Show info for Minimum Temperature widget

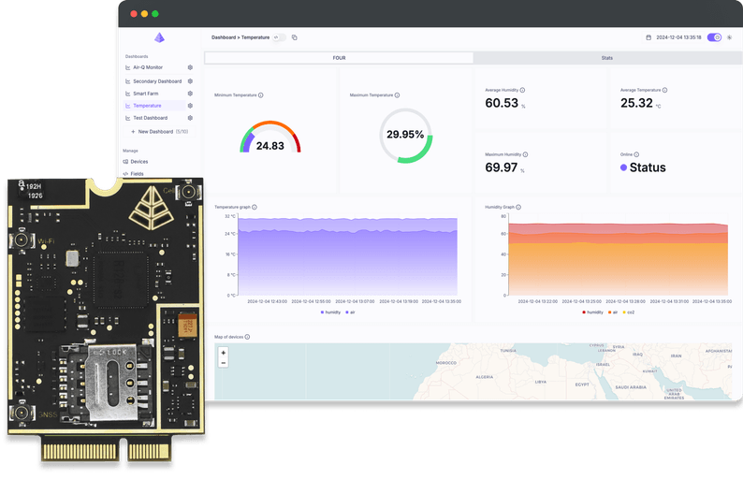pos(261,95)
